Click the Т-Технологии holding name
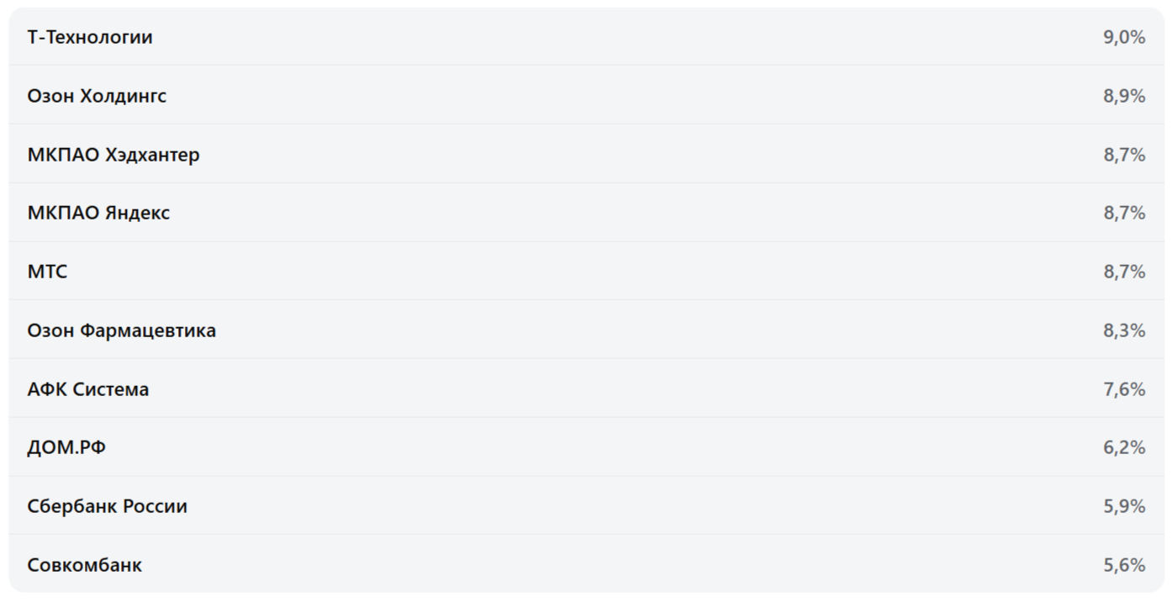The width and height of the screenshot is (1172, 602). tap(90, 37)
